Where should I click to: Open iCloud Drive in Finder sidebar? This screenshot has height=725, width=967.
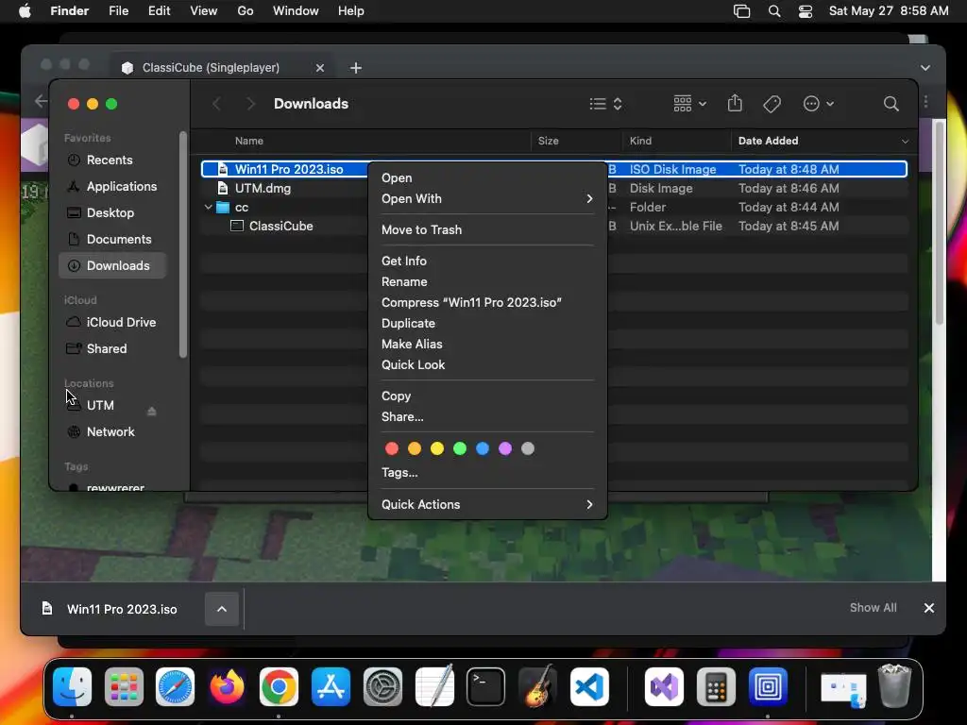(112, 323)
